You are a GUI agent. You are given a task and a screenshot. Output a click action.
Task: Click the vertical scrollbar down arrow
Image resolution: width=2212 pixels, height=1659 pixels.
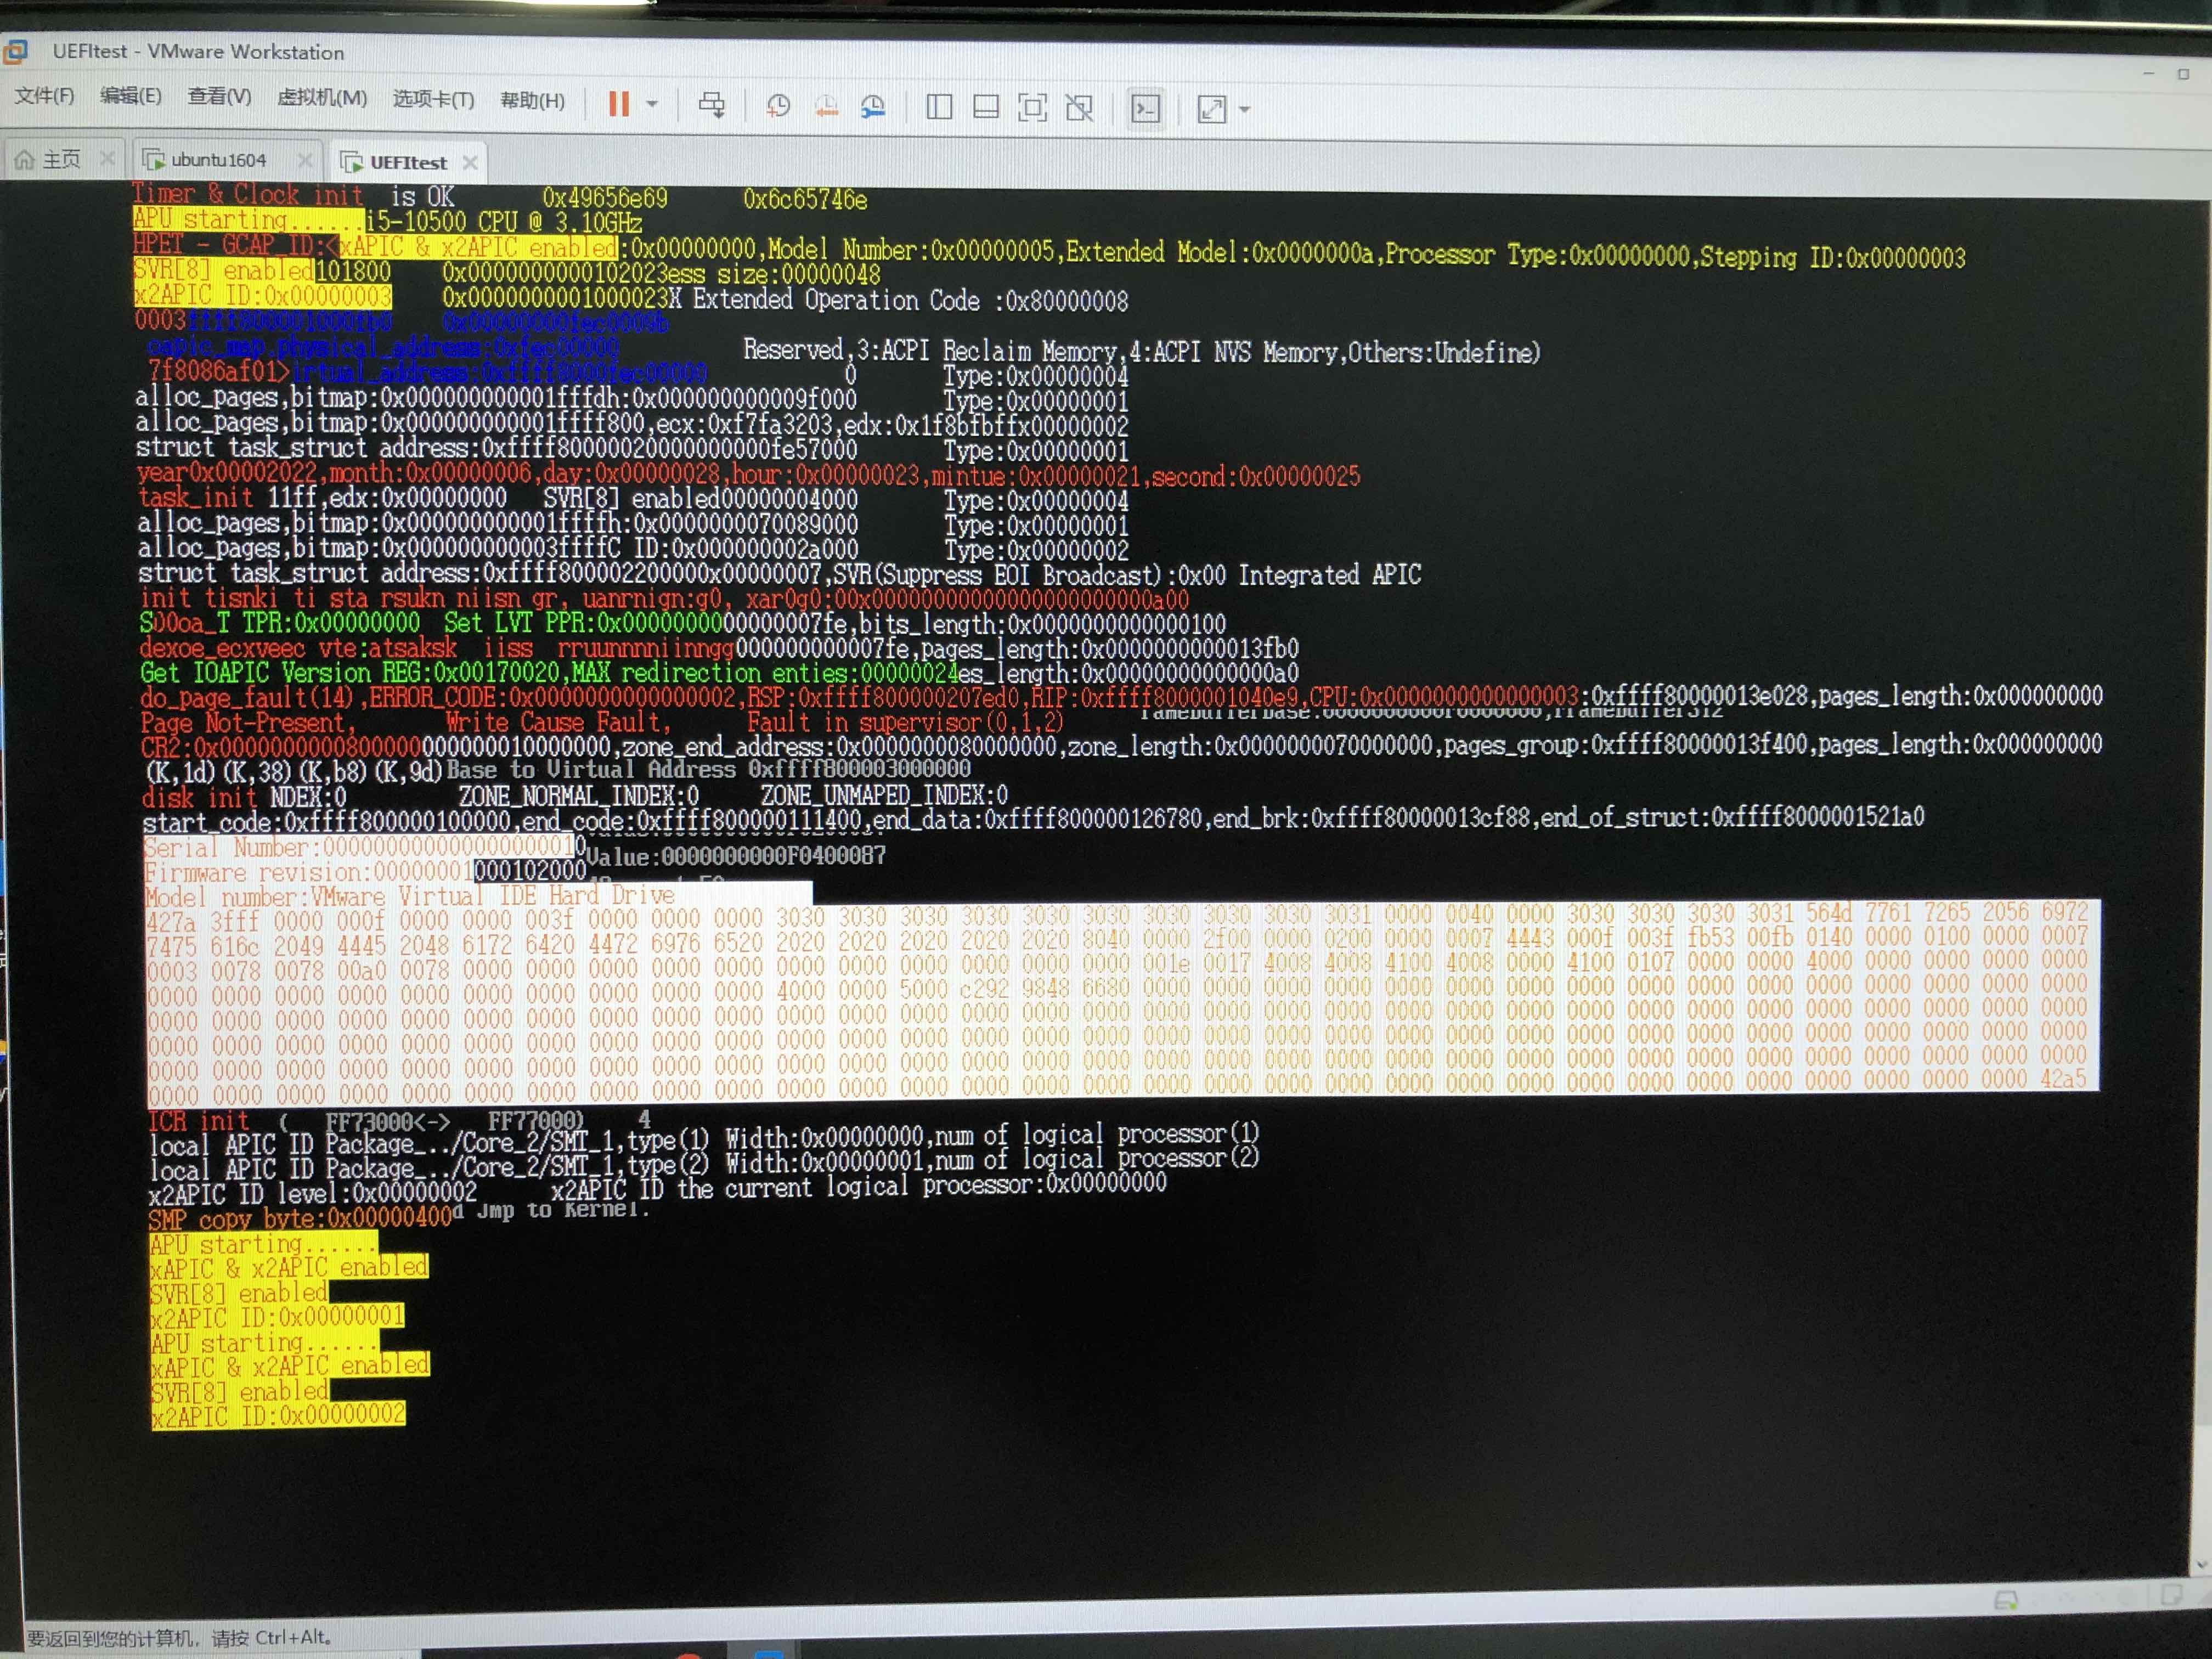tap(2200, 1564)
